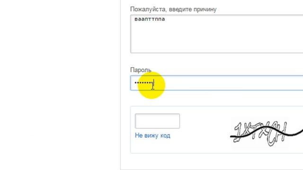
Task: Focus the Пароль password field
Action: point(217,83)
